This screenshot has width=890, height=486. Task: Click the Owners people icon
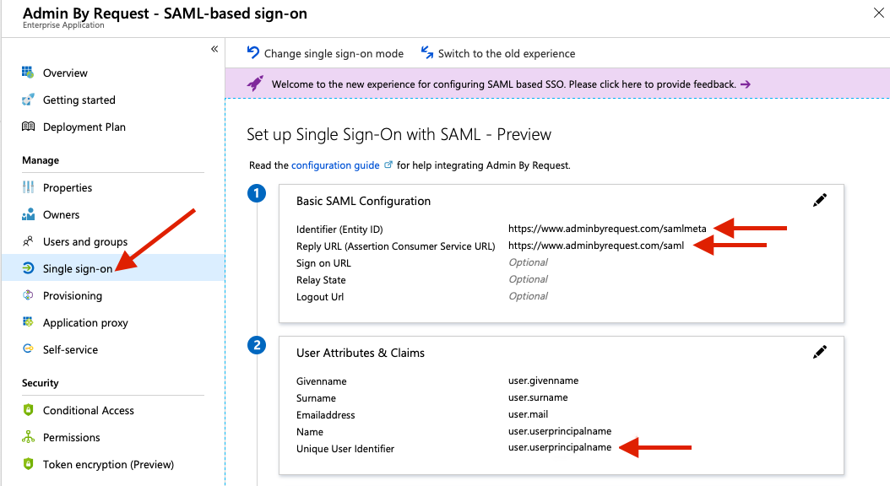tap(28, 214)
